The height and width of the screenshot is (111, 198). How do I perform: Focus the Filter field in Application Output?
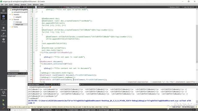point(70,84)
